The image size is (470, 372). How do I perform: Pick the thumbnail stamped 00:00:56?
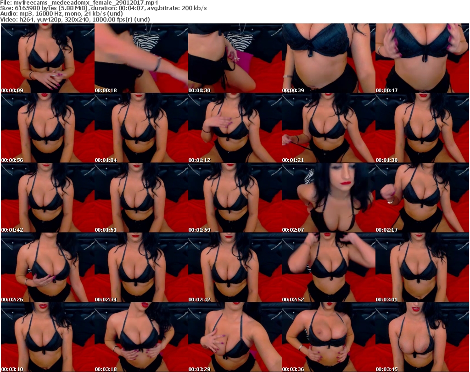pos(48,128)
